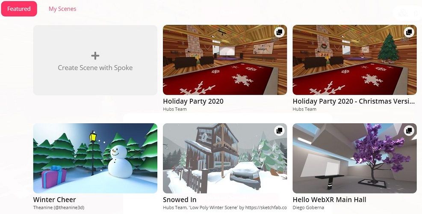The image size is (422, 214).
Task: Click the remix icon on Holiday Party 2020
Action: coord(279,32)
